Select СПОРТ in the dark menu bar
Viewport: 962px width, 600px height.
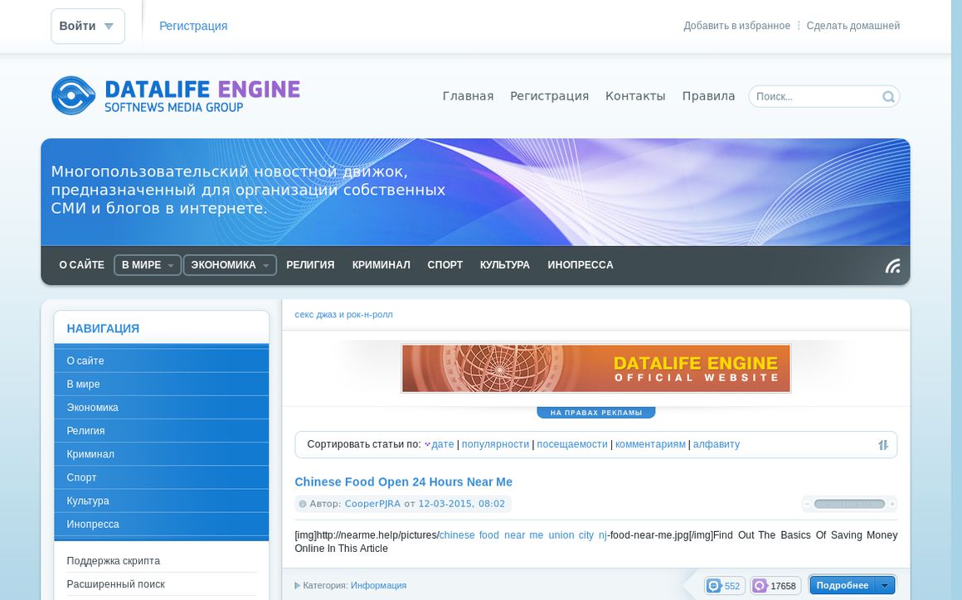(445, 264)
